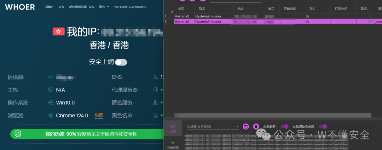Click the scrollbar left arrow in v2rayN
Screen dimensions: 382x150
(x=176, y=115)
